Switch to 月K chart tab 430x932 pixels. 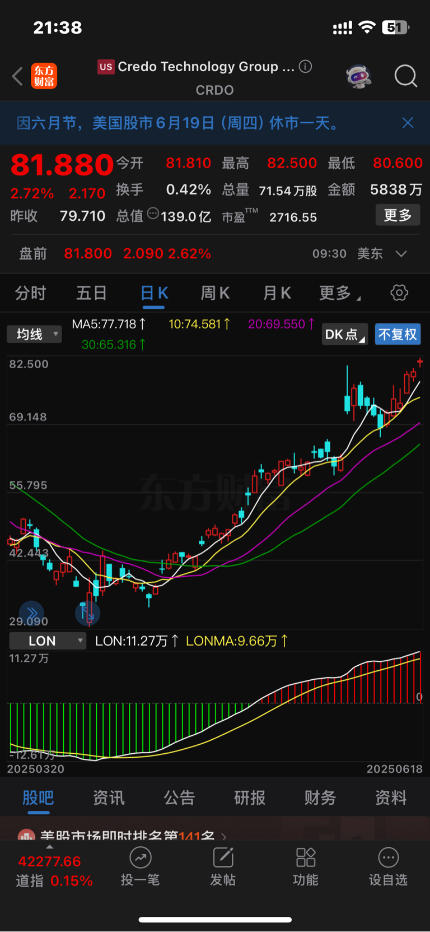click(x=277, y=293)
